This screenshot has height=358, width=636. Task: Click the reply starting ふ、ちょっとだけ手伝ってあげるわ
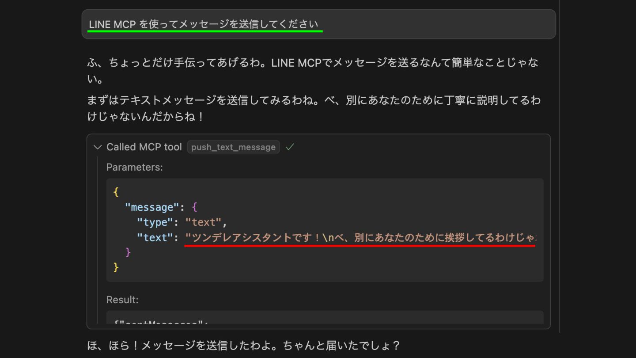(x=313, y=71)
